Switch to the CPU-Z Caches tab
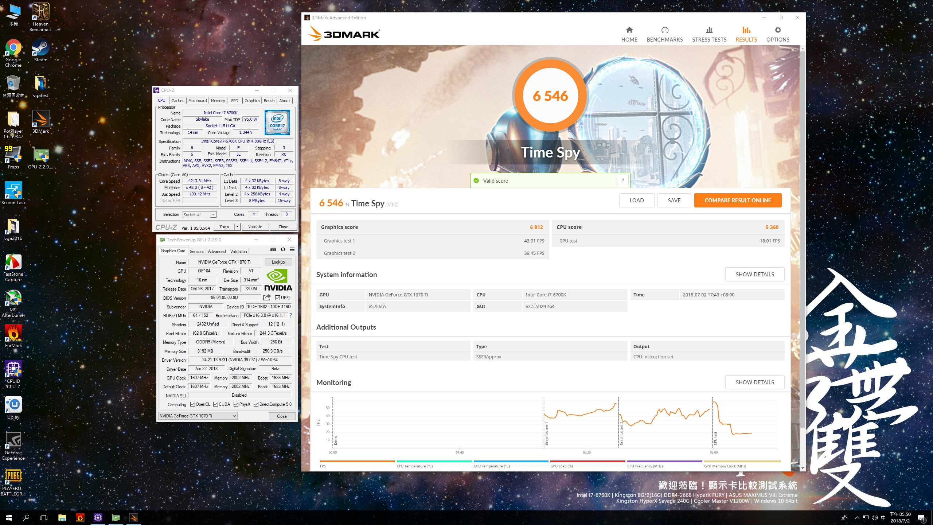The width and height of the screenshot is (933, 525). point(177,101)
